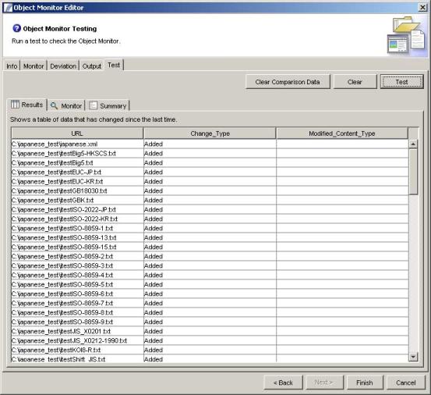Viewport: 431px width, 395px height.
Task: Go to previous step with Back button
Action: pyautogui.click(x=283, y=383)
